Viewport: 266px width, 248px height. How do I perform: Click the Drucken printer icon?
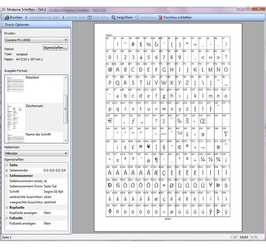click(x=7, y=17)
